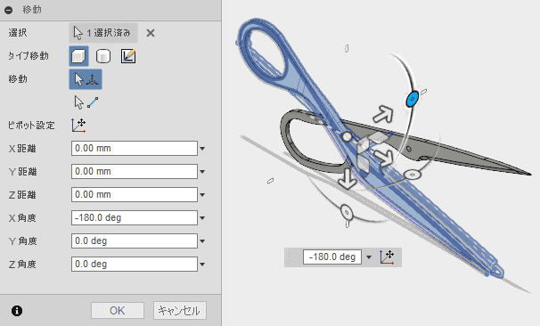Open the Z距離 dropdown arrow
Screen dimensions: 540x326
[202, 195]
